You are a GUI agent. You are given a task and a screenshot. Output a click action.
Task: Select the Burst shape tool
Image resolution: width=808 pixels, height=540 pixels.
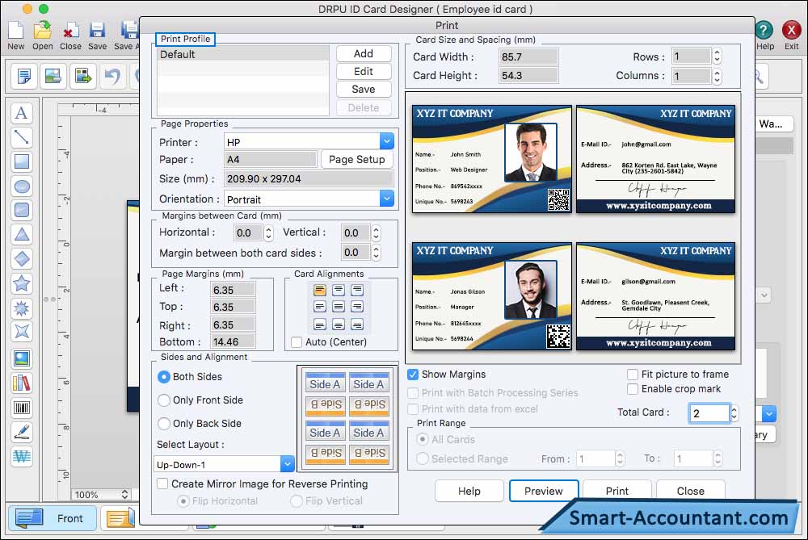(x=22, y=308)
